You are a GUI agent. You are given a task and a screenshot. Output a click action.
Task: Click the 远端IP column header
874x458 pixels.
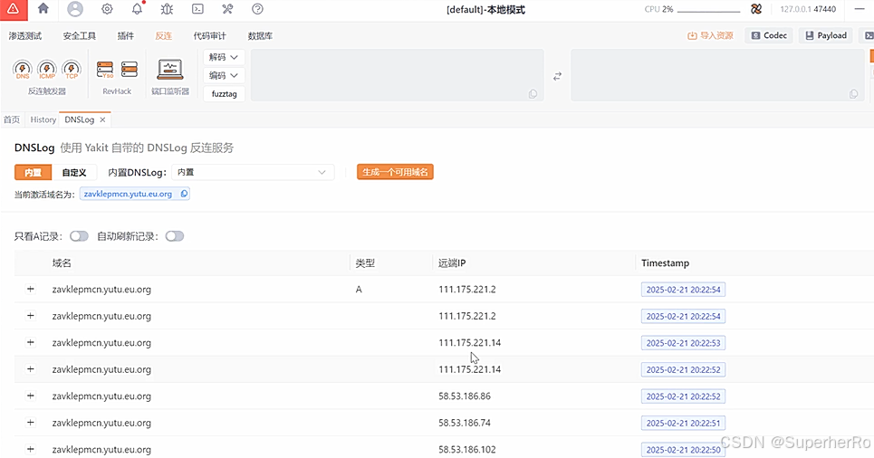452,263
